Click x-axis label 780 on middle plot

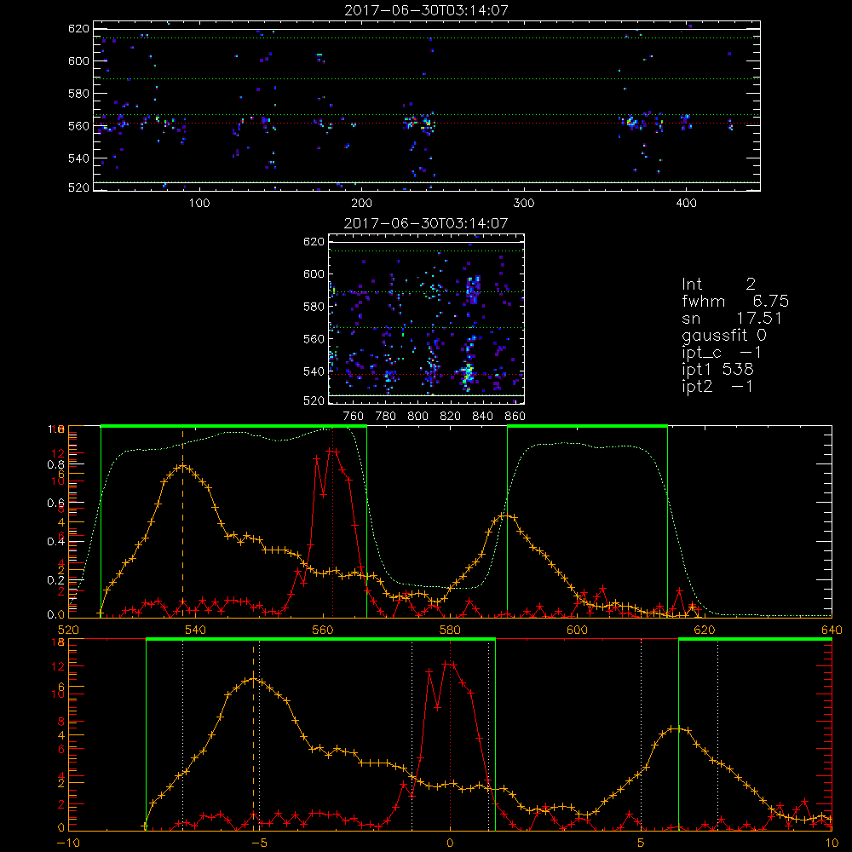click(x=386, y=417)
